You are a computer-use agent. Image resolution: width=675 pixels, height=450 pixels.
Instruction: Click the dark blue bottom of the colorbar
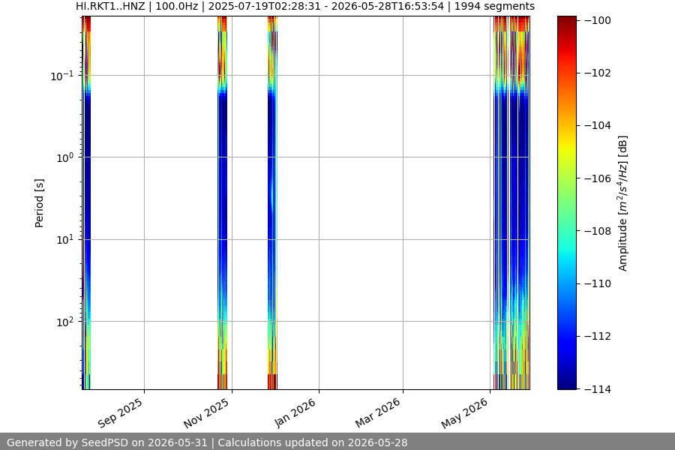click(566, 381)
